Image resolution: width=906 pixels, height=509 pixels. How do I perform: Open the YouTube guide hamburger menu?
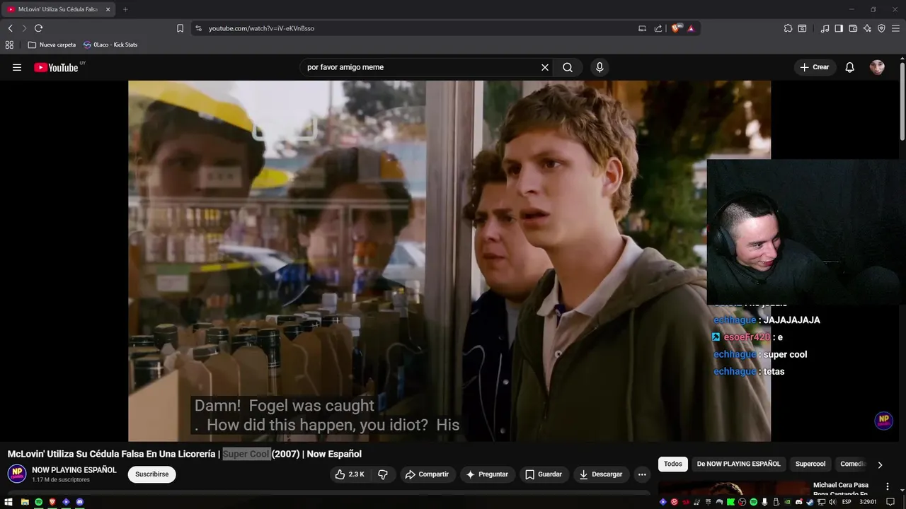pyautogui.click(x=17, y=67)
